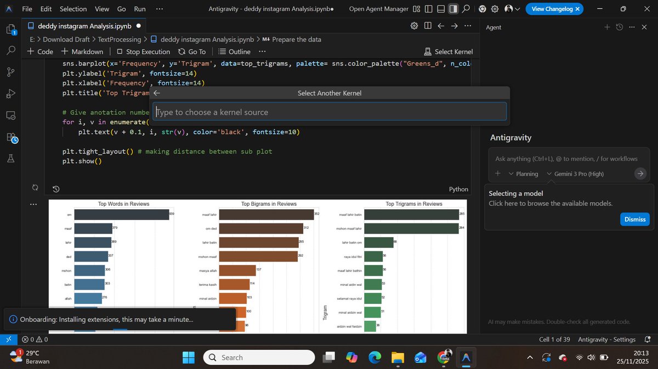Open the settings gear in title bar

coord(495,9)
